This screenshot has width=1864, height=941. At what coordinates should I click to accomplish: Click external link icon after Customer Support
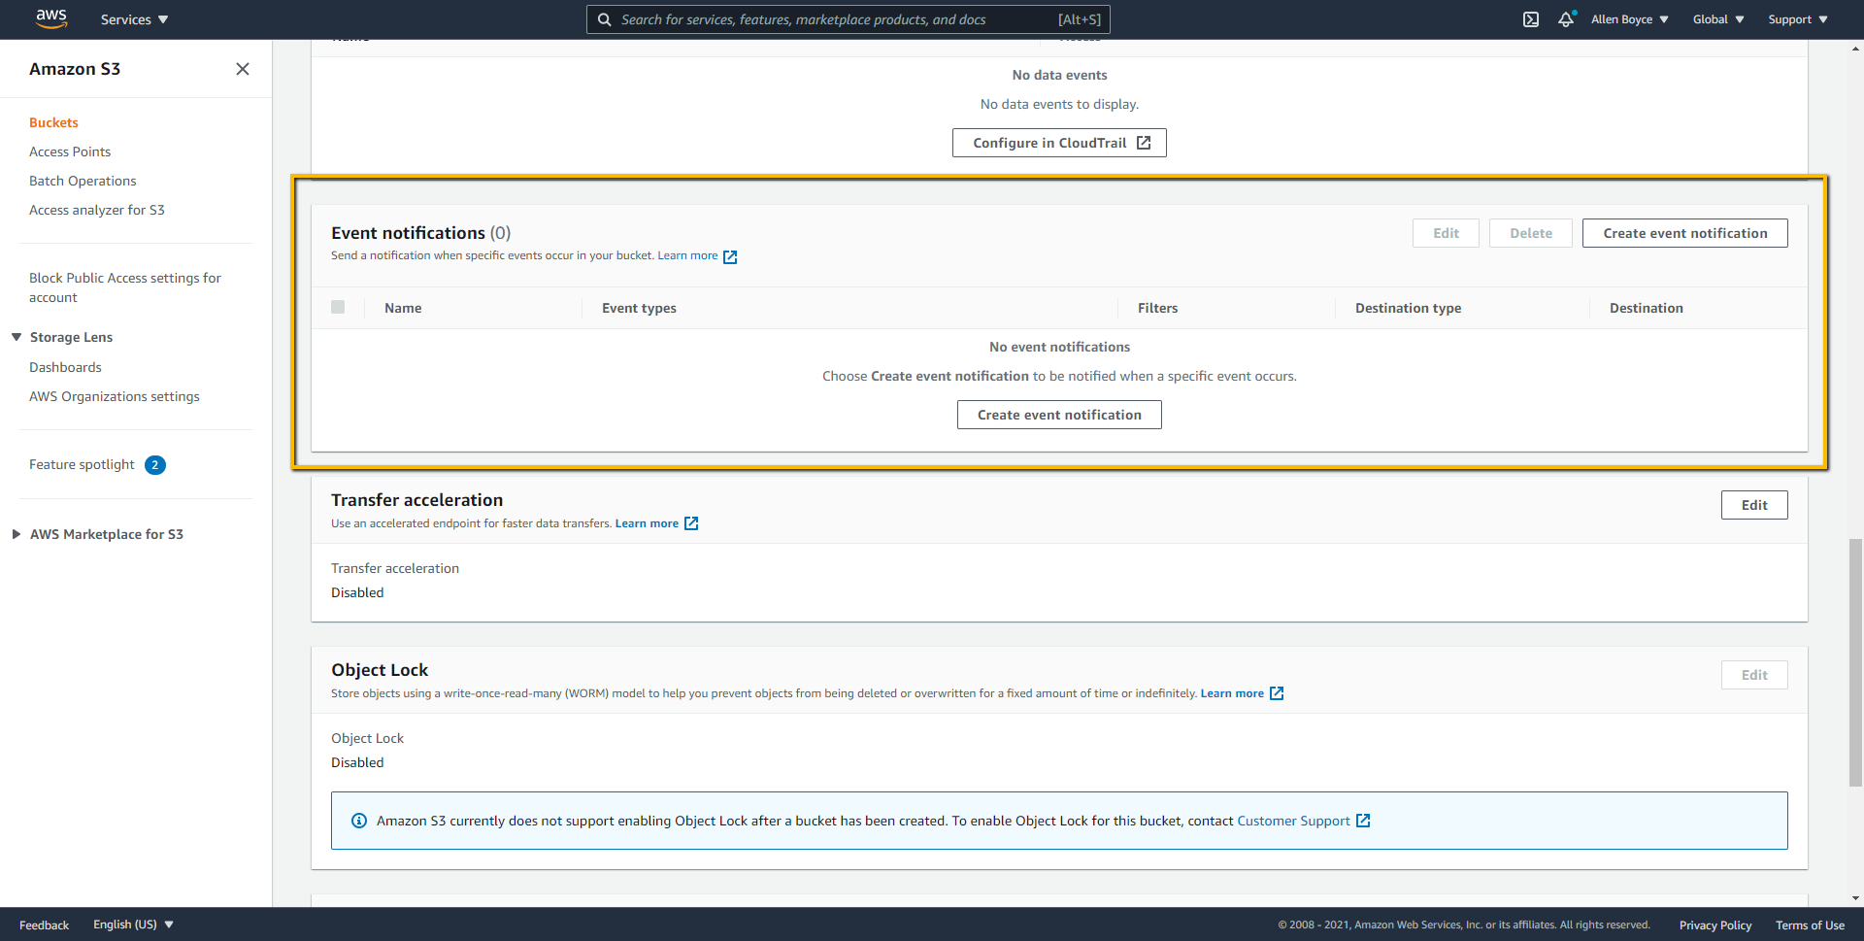click(1363, 821)
